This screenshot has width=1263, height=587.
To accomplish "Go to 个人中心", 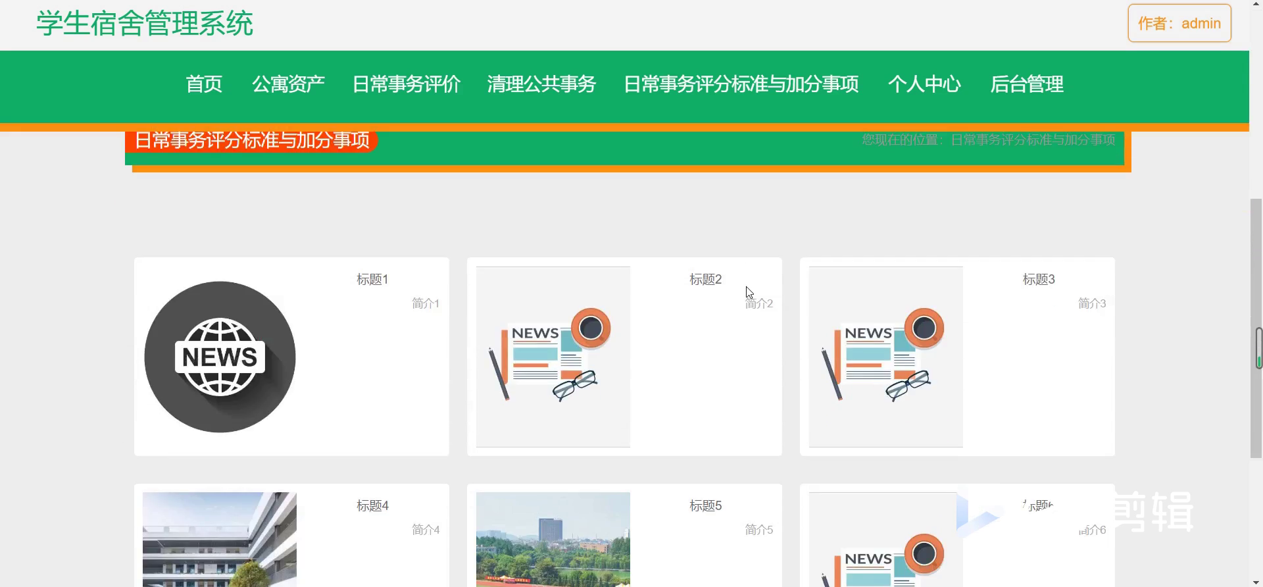I will pos(924,84).
